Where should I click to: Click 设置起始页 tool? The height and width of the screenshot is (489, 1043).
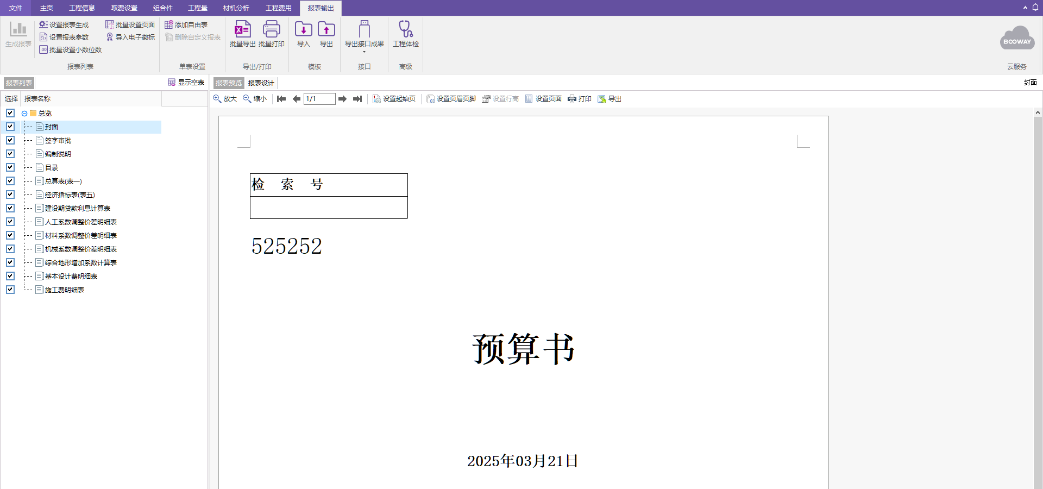point(394,99)
